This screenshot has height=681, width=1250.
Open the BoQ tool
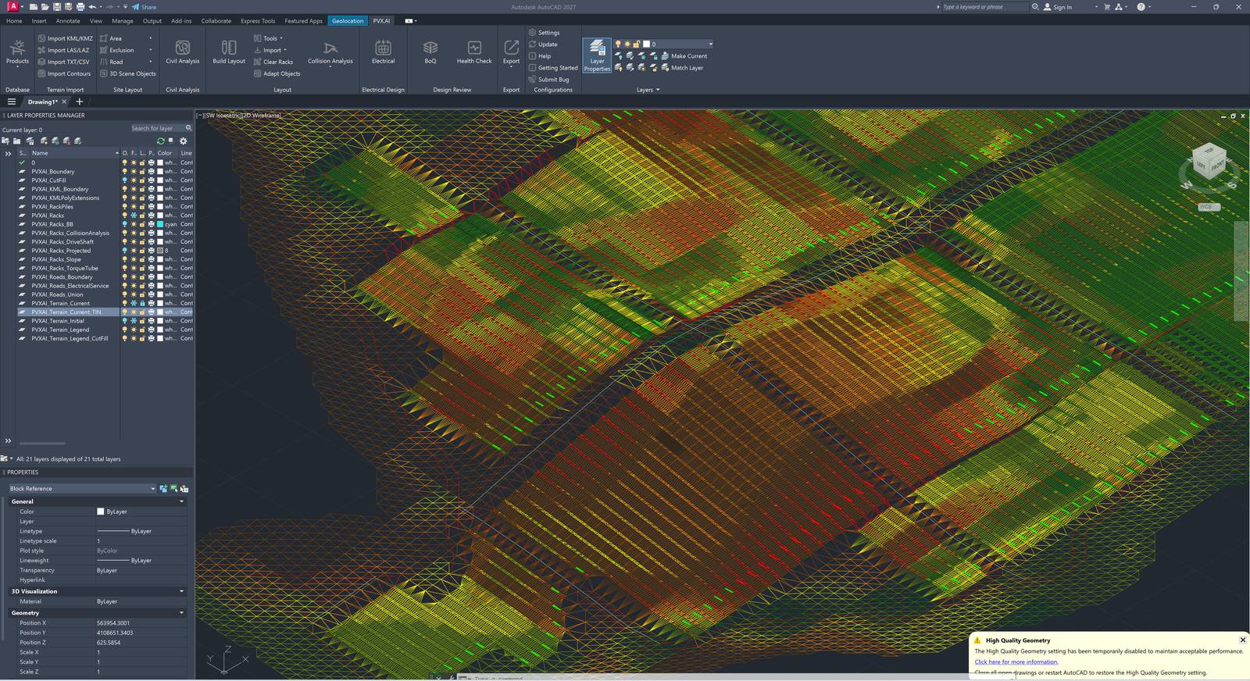[430, 52]
